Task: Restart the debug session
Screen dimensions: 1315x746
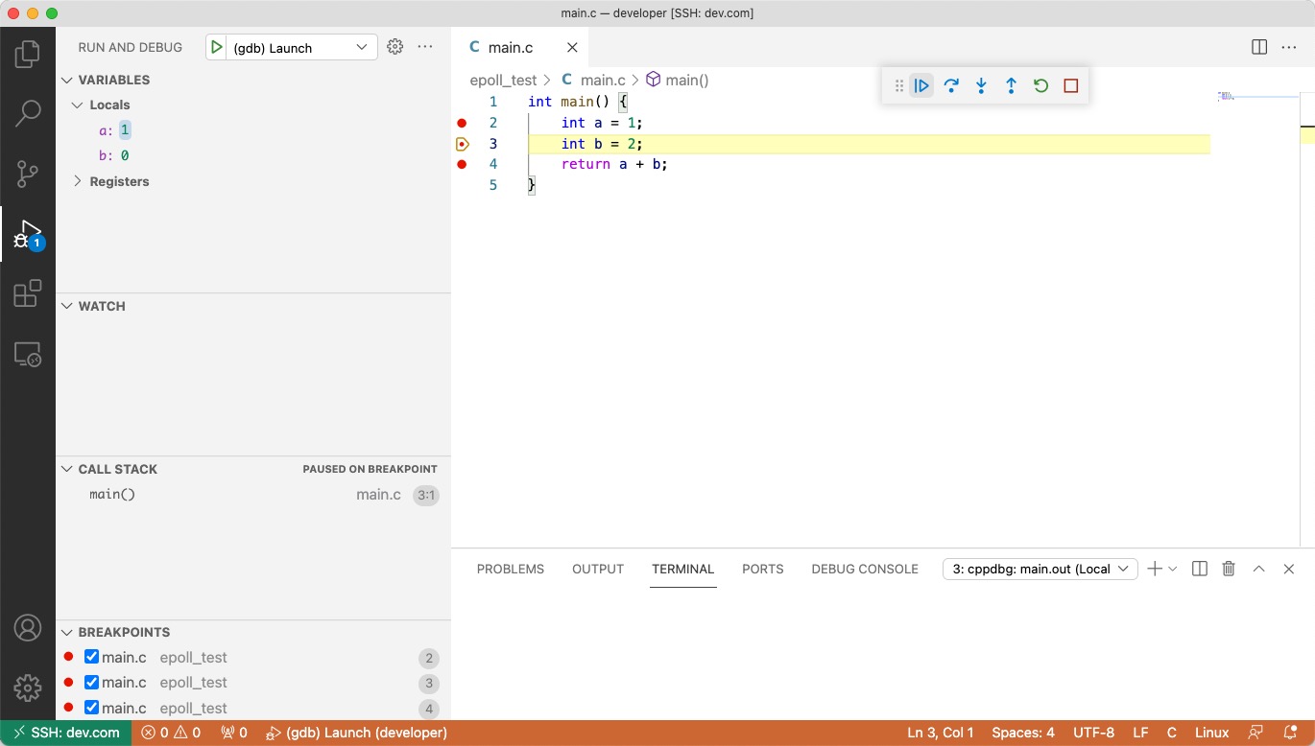Action: pos(1040,86)
